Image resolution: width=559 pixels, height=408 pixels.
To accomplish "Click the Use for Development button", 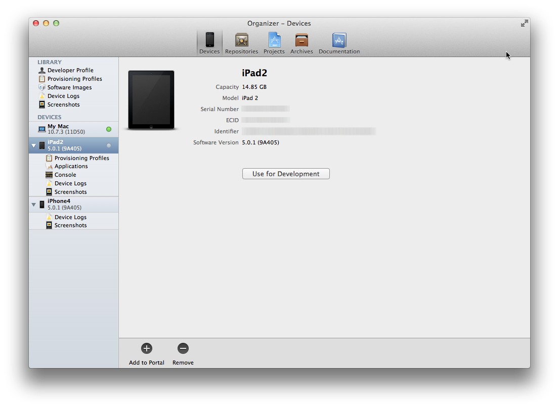I will tap(285, 173).
